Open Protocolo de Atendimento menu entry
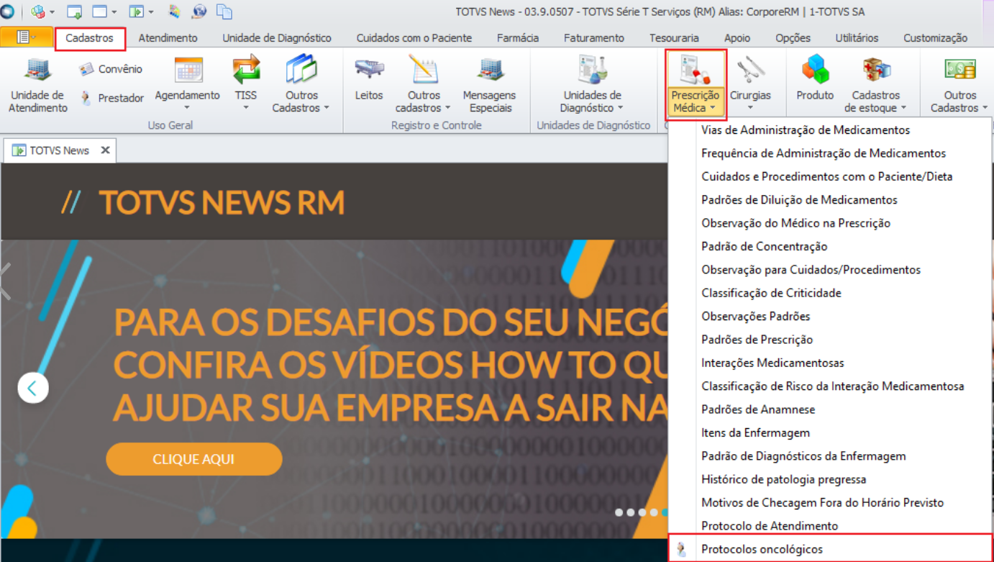 (x=831, y=526)
